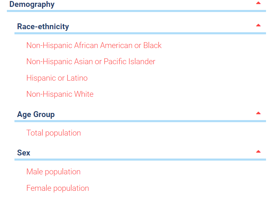
Task: Click the red caret icon beside Sex
Action: pos(258,151)
